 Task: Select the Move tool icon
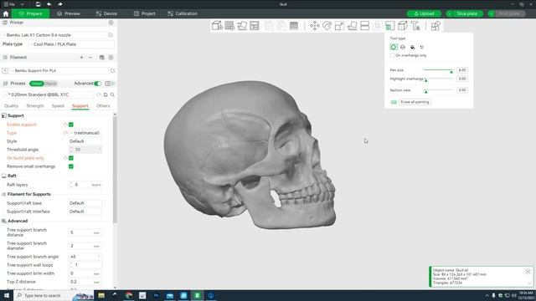(315, 26)
